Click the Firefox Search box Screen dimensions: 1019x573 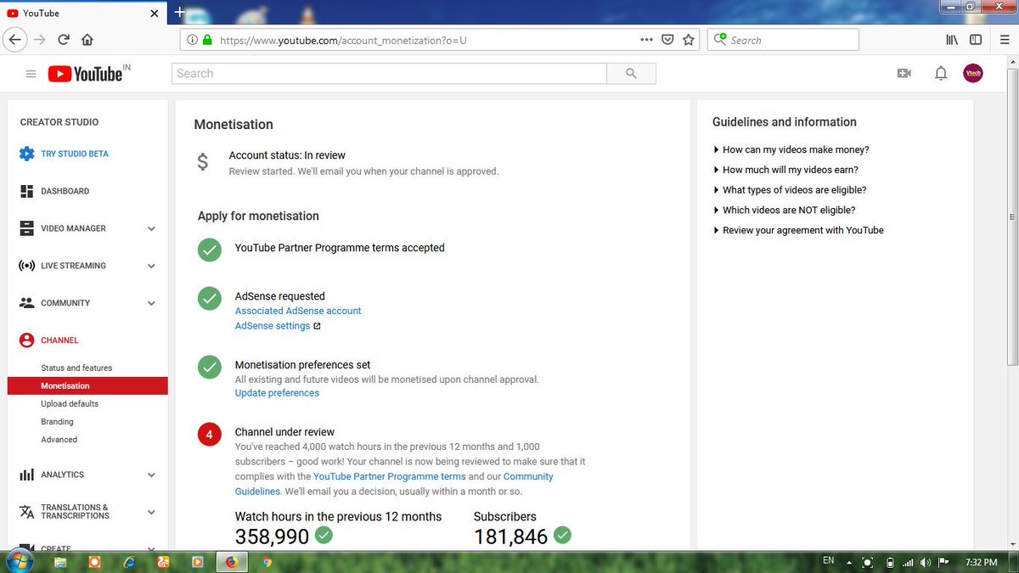[783, 40]
